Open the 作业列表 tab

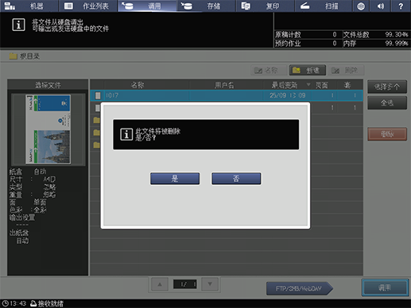coord(88,6)
